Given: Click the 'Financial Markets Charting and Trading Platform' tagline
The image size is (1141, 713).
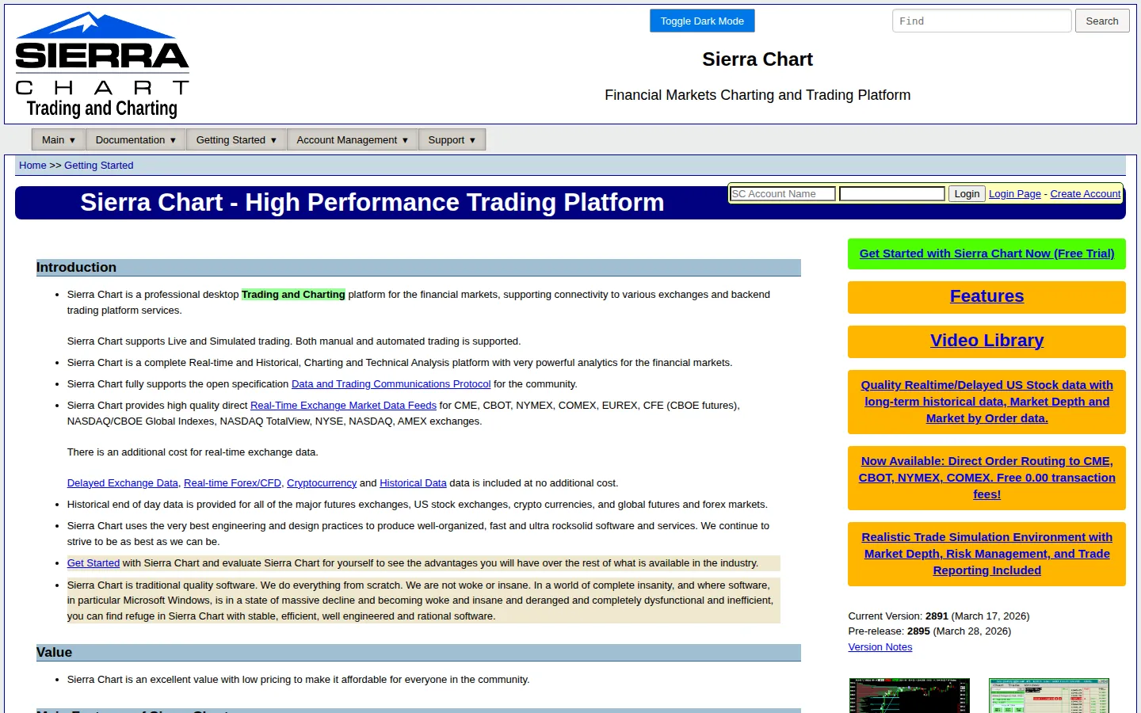Looking at the screenshot, I should click(757, 95).
